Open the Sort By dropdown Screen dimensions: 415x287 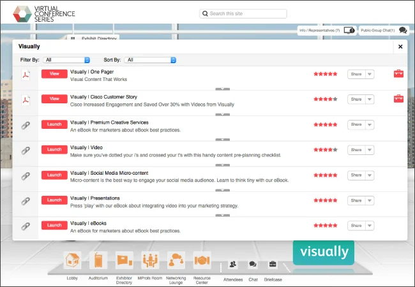pyautogui.click(x=150, y=60)
